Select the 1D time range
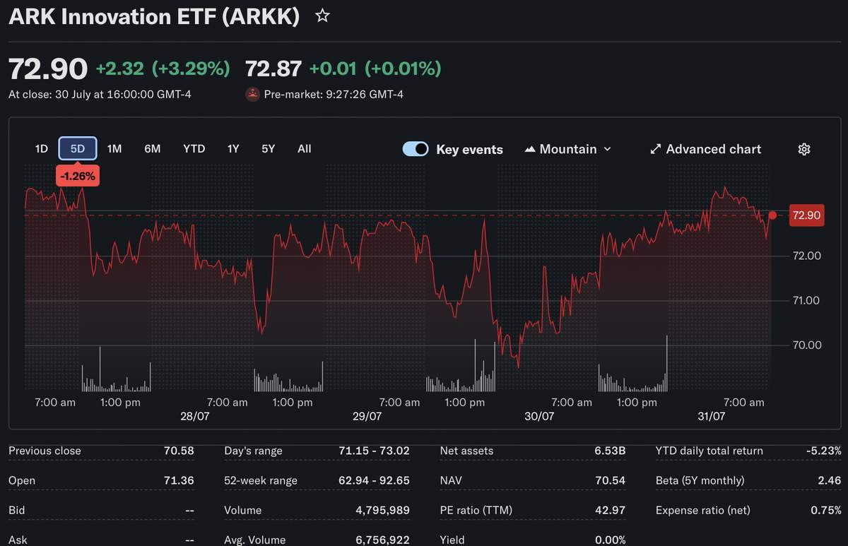Viewport: 848px width, 546px height. [41, 148]
